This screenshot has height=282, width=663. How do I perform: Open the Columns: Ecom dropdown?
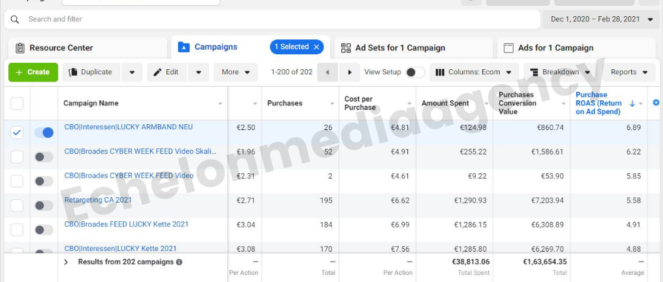(474, 72)
